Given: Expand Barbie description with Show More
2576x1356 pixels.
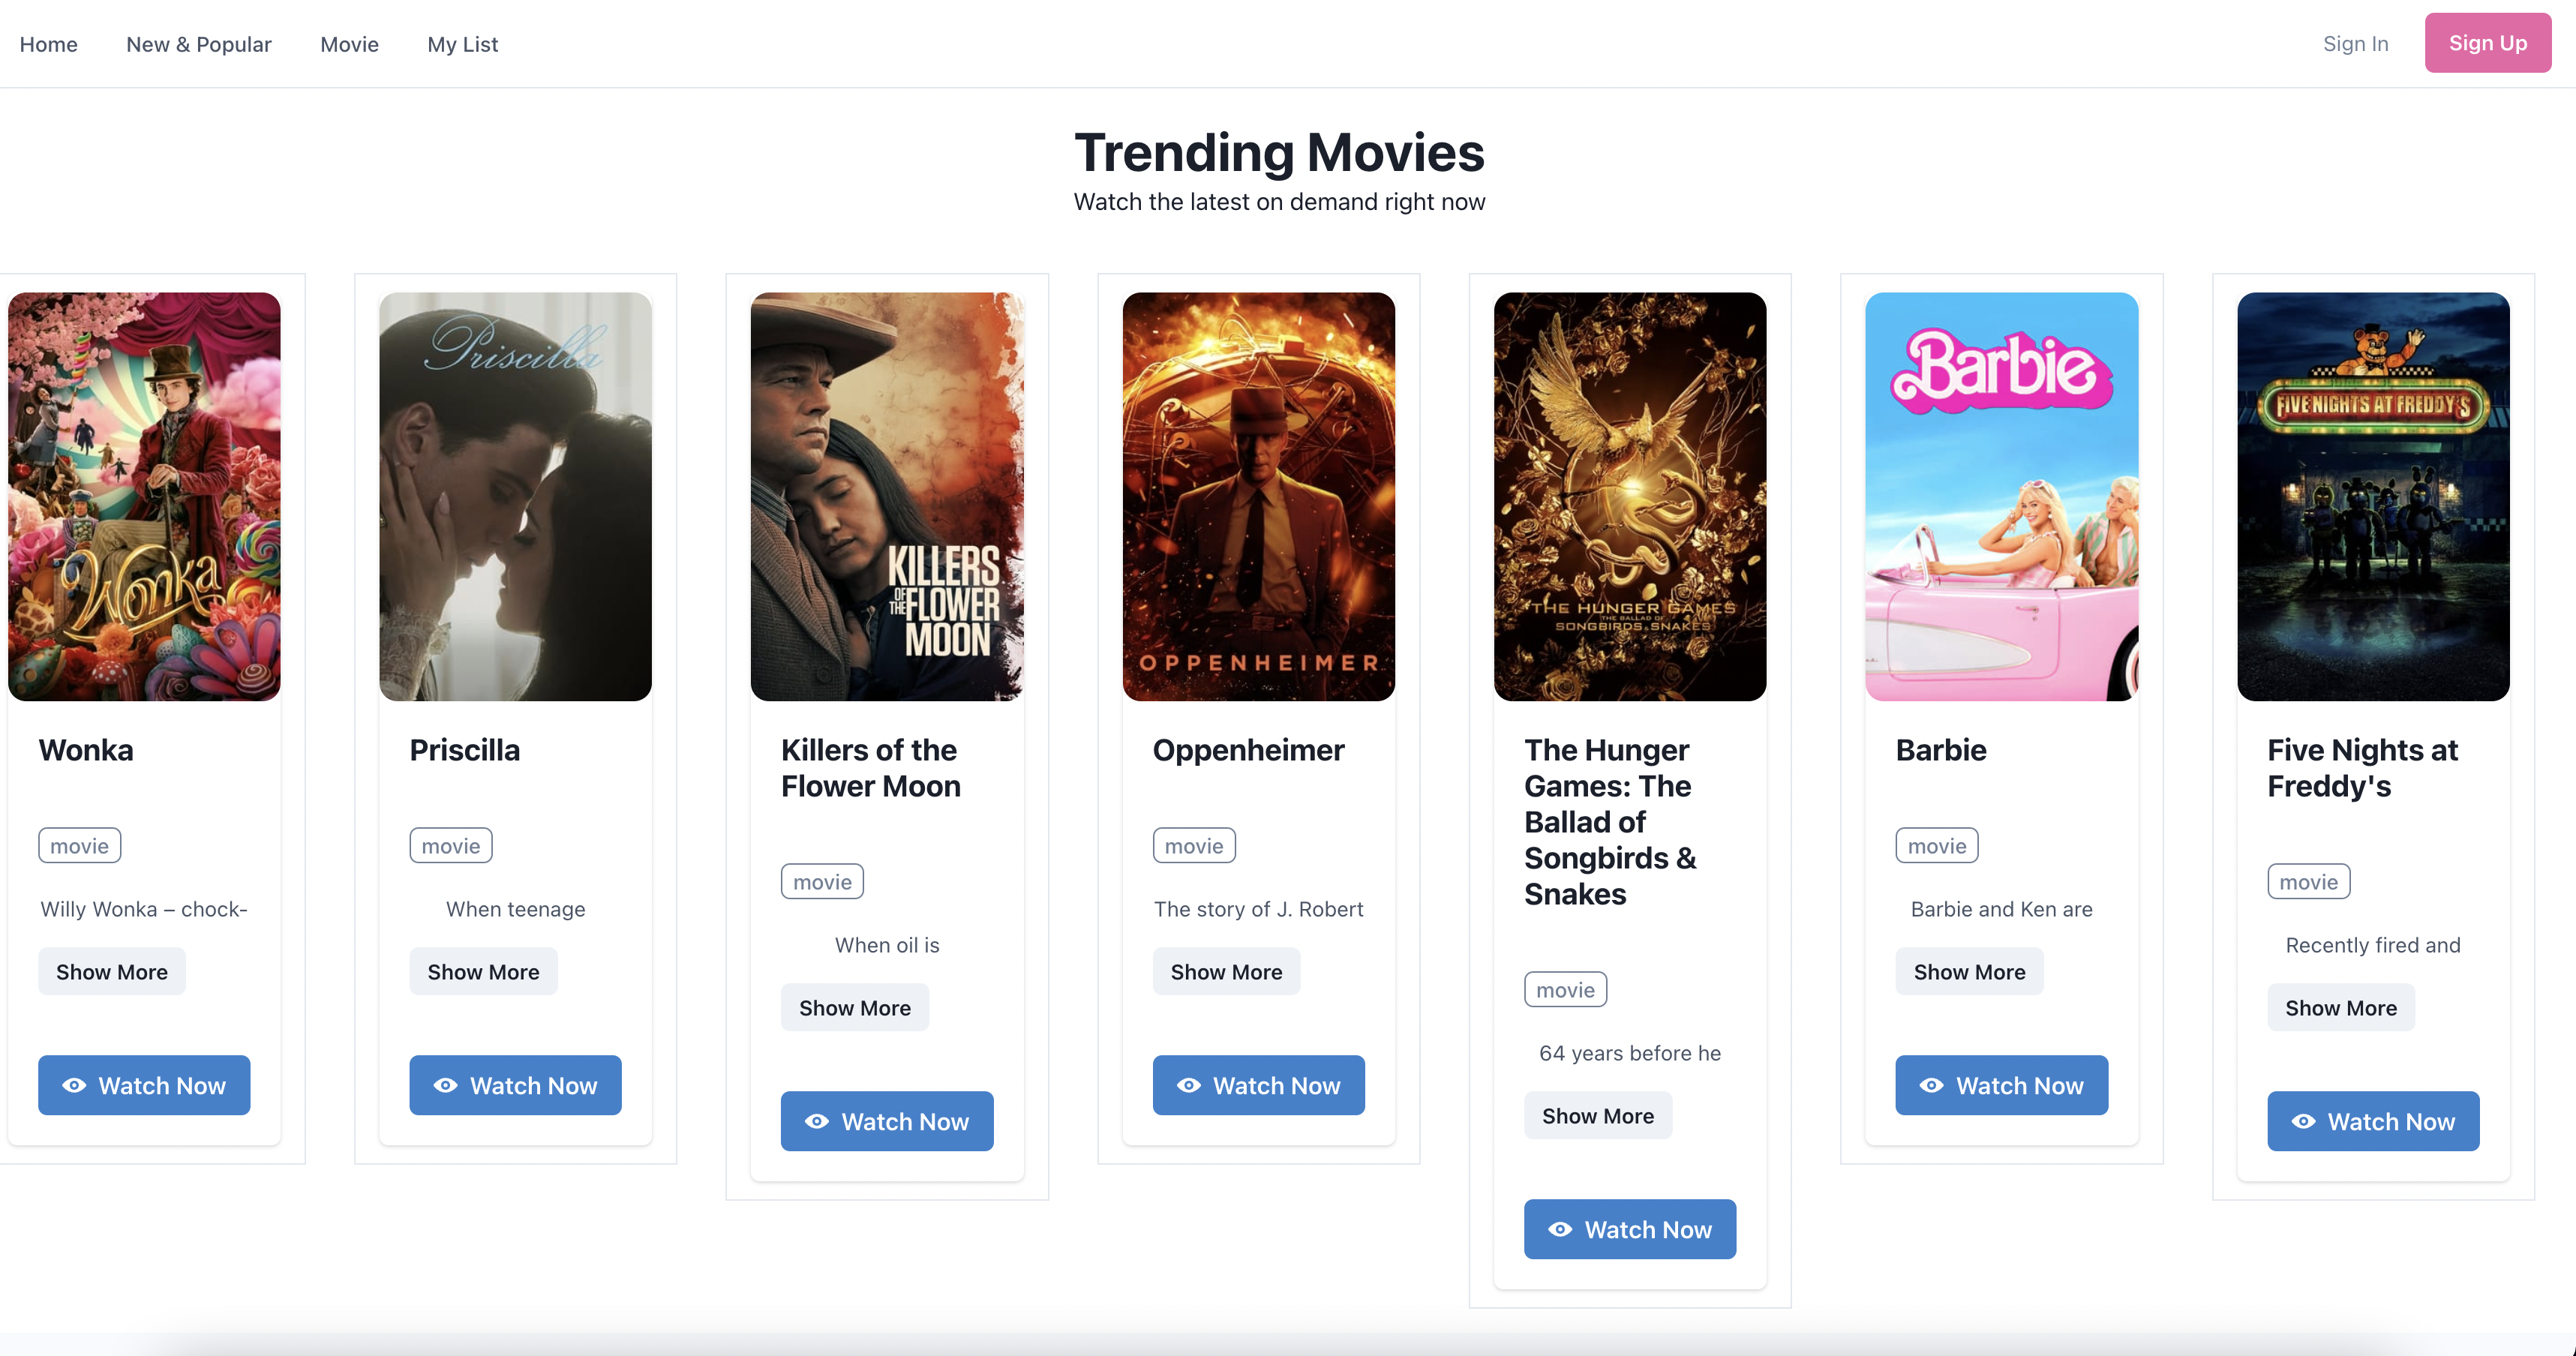Looking at the screenshot, I should pyautogui.click(x=1969, y=971).
